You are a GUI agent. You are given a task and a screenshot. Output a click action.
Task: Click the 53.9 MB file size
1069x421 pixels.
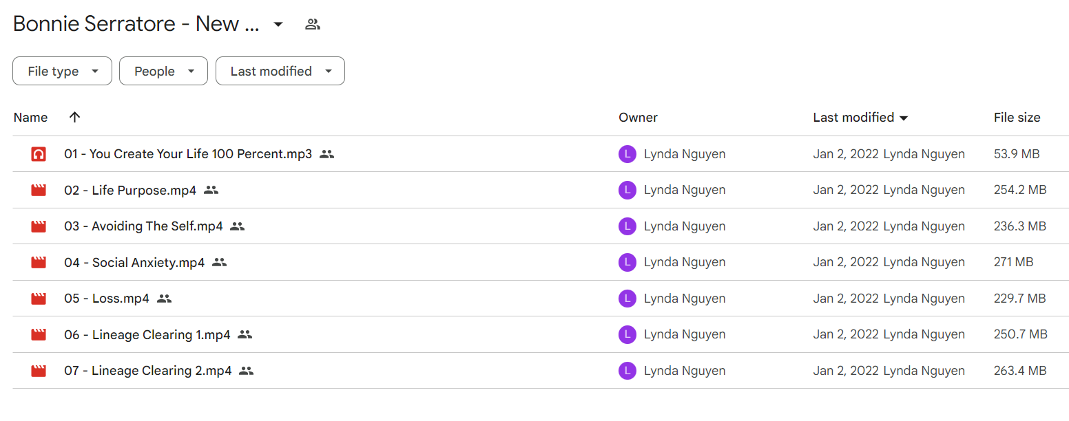point(1017,154)
